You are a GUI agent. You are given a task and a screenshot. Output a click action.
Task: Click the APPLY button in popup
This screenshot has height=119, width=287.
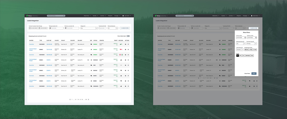point(254,74)
